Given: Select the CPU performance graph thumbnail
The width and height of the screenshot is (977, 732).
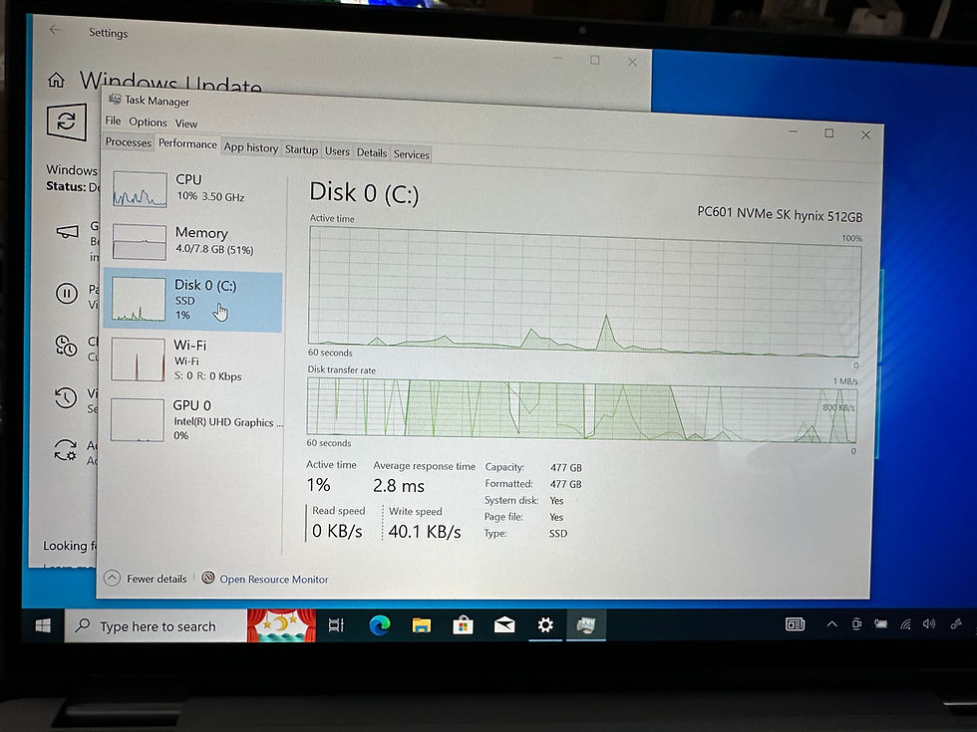Looking at the screenshot, I should [140, 189].
